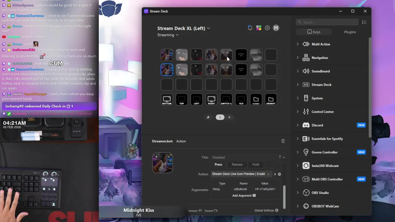This screenshot has width=395, height=222.
Task: Select the Press tab
Action: pos(218,164)
